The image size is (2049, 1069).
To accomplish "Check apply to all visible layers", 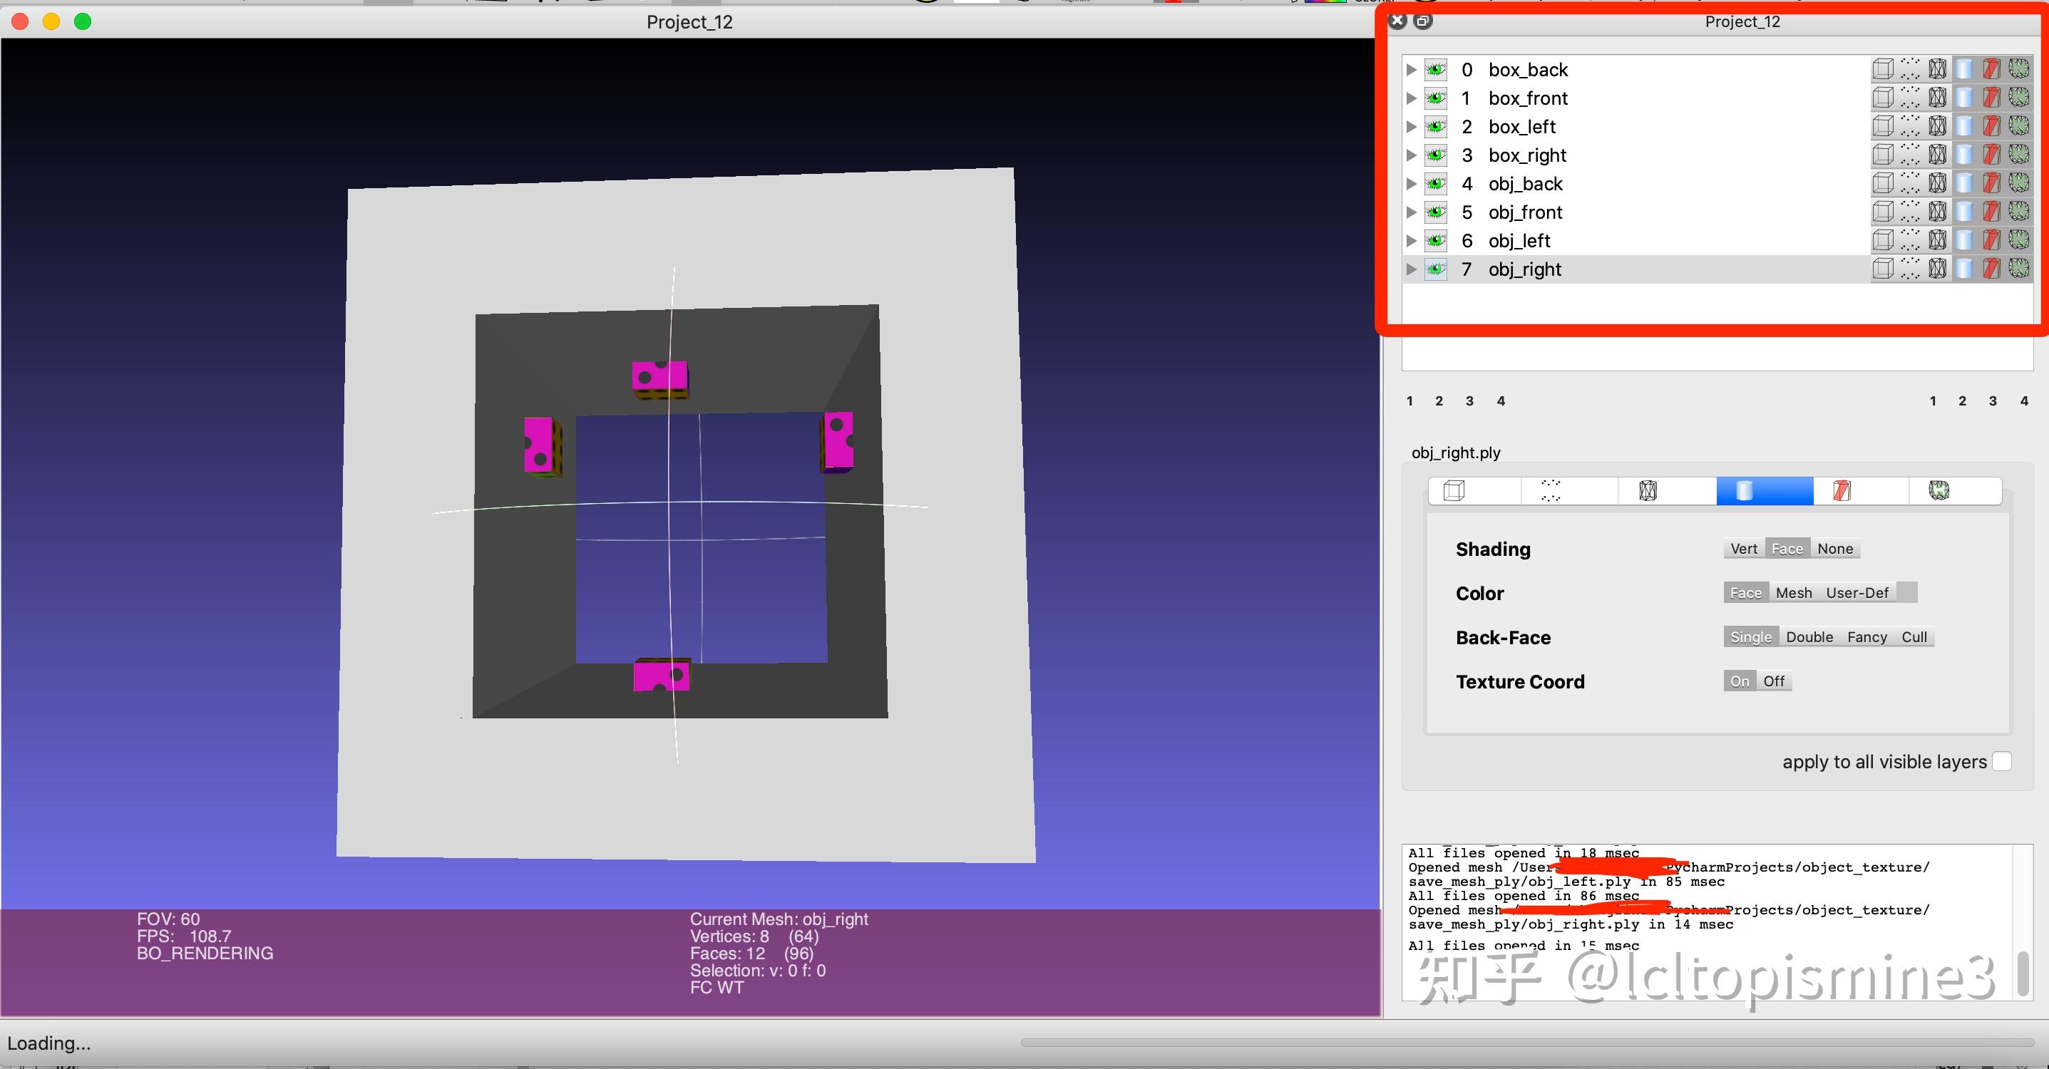I will pyautogui.click(x=2002, y=762).
